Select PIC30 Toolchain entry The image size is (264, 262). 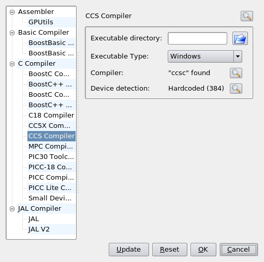click(x=51, y=157)
